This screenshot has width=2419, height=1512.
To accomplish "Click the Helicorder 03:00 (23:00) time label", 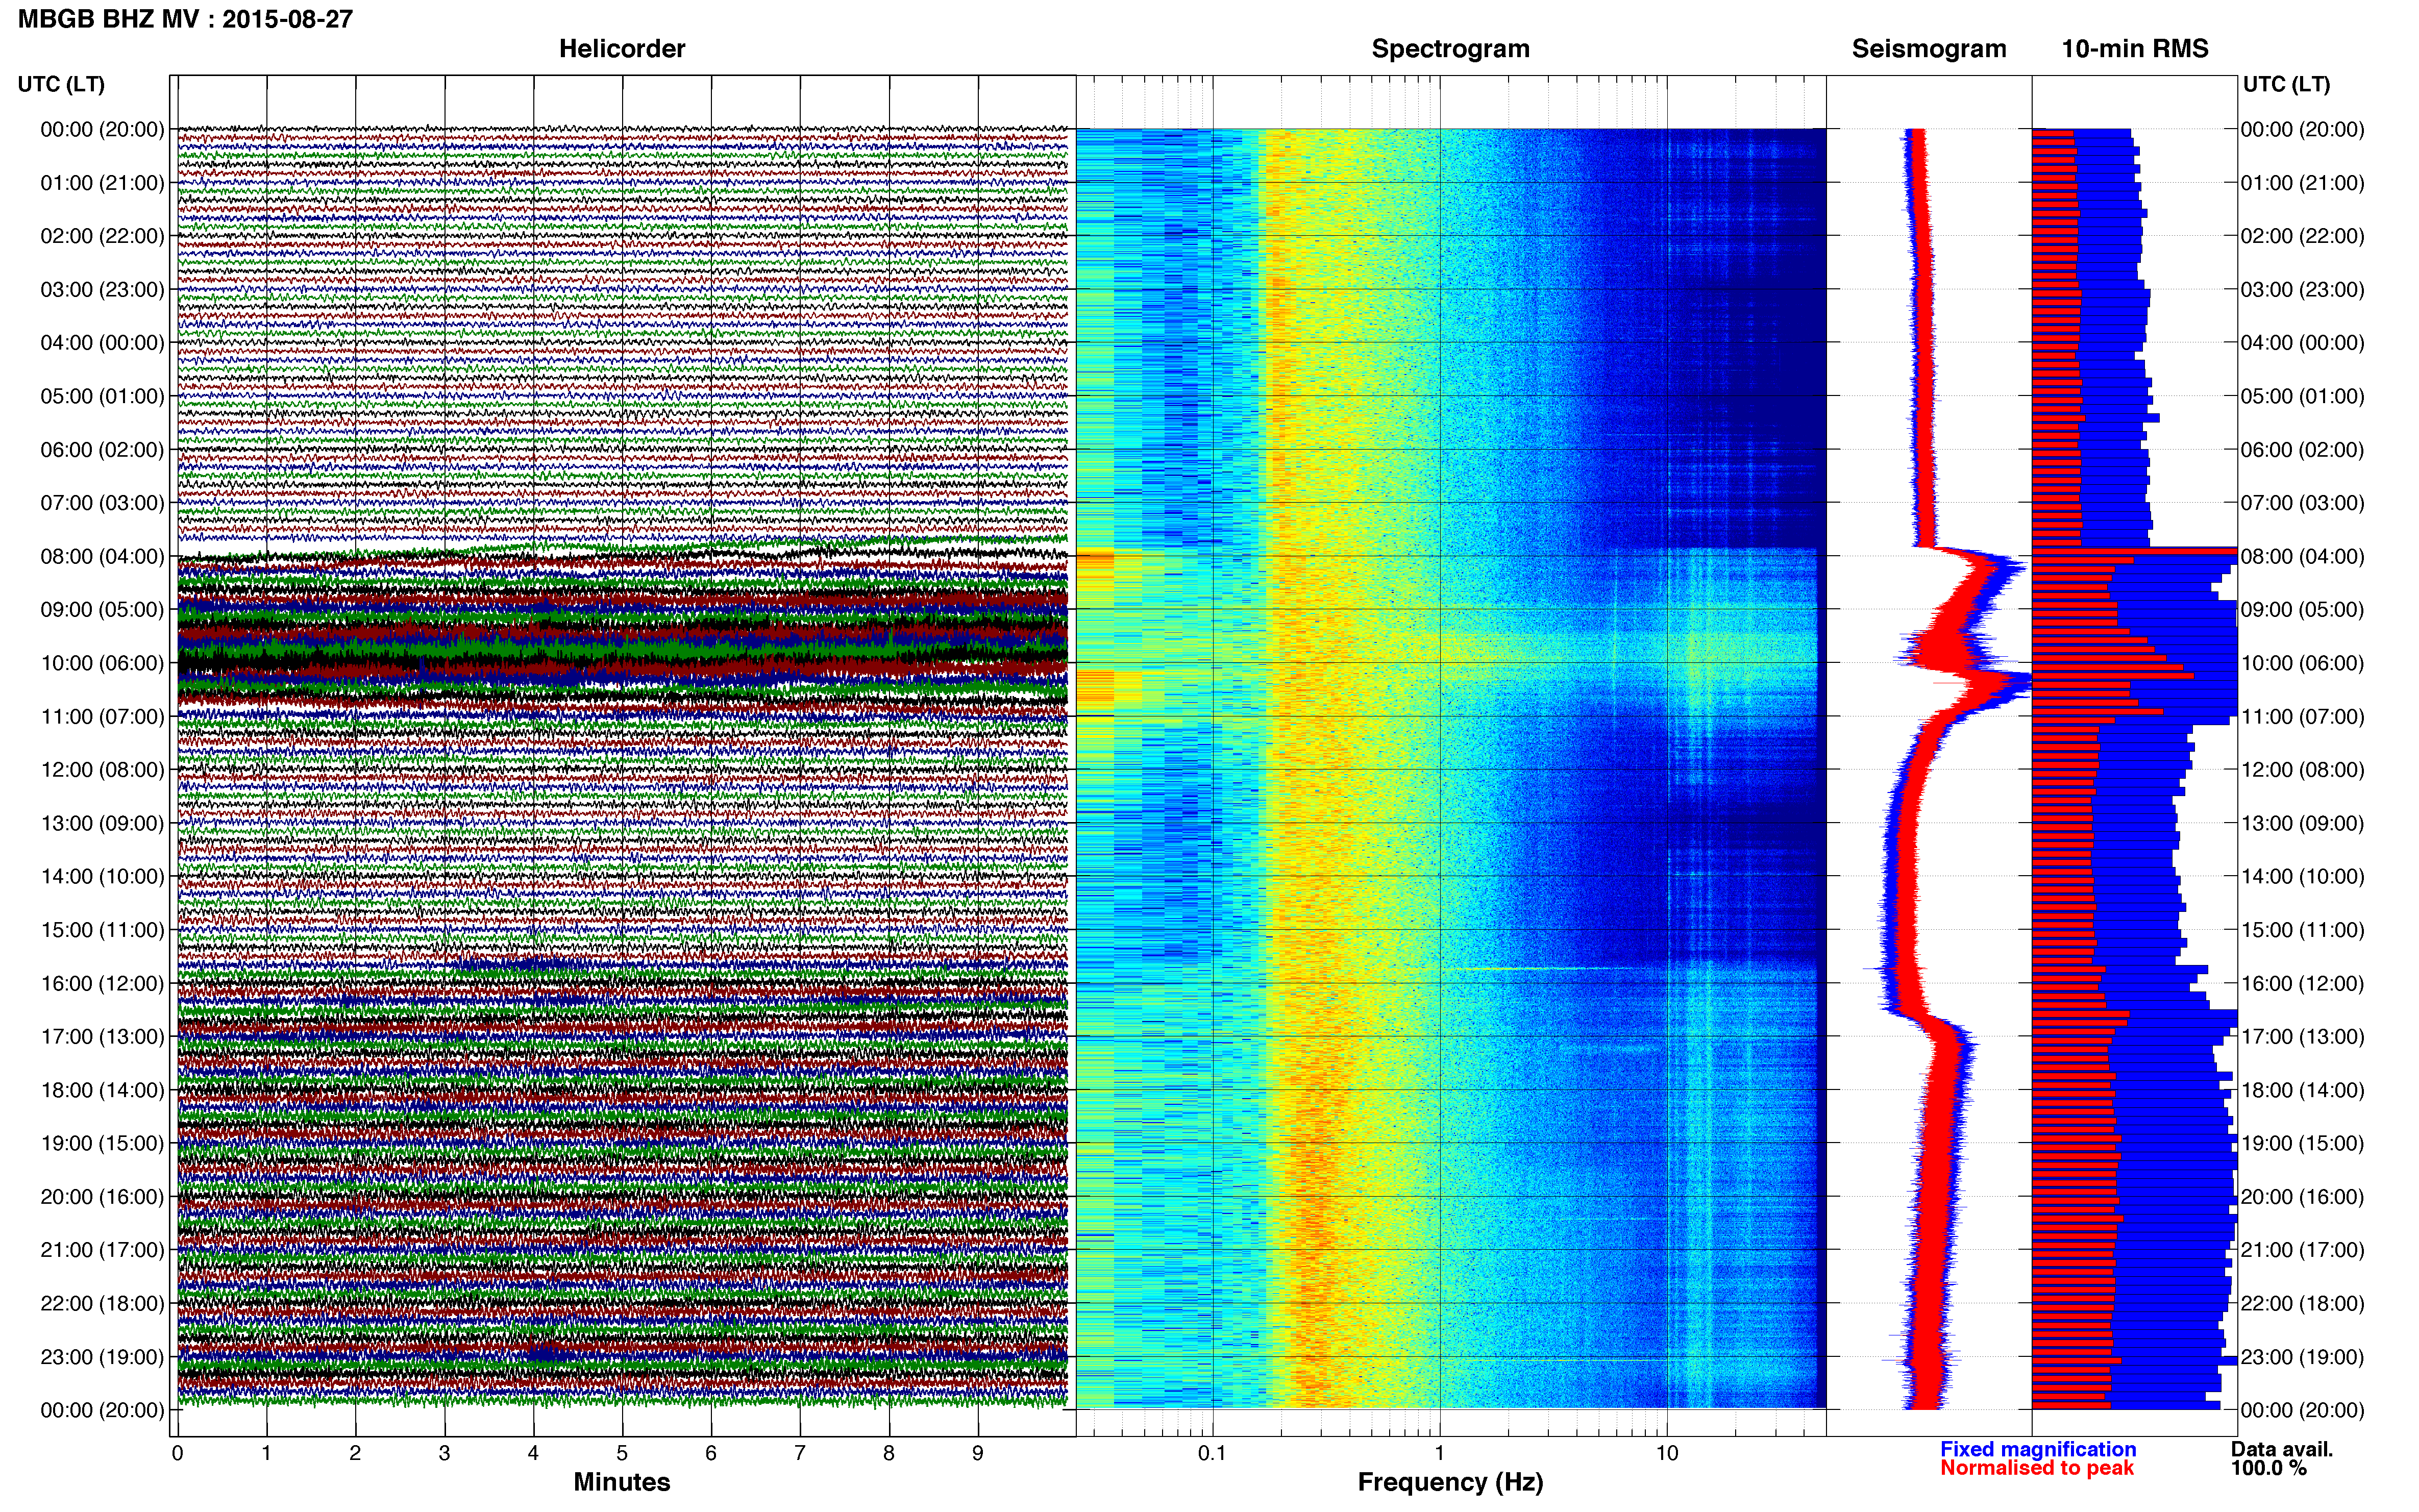I will click(x=102, y=290).
